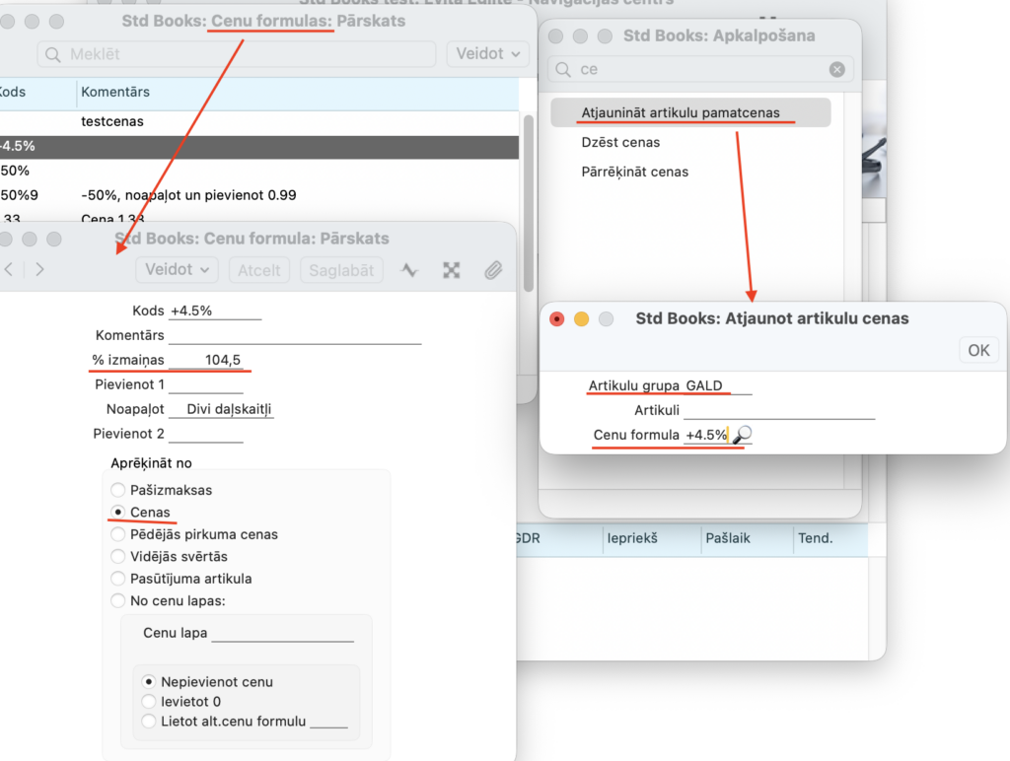Image resolution: width=1010 pixels, height=761 pixels.
Task: Select the Pašizmaksas radio option
Action: 118,490
